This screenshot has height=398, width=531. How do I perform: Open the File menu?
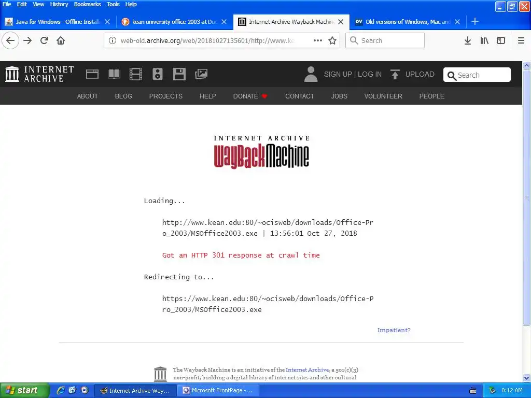click(7, 4)
